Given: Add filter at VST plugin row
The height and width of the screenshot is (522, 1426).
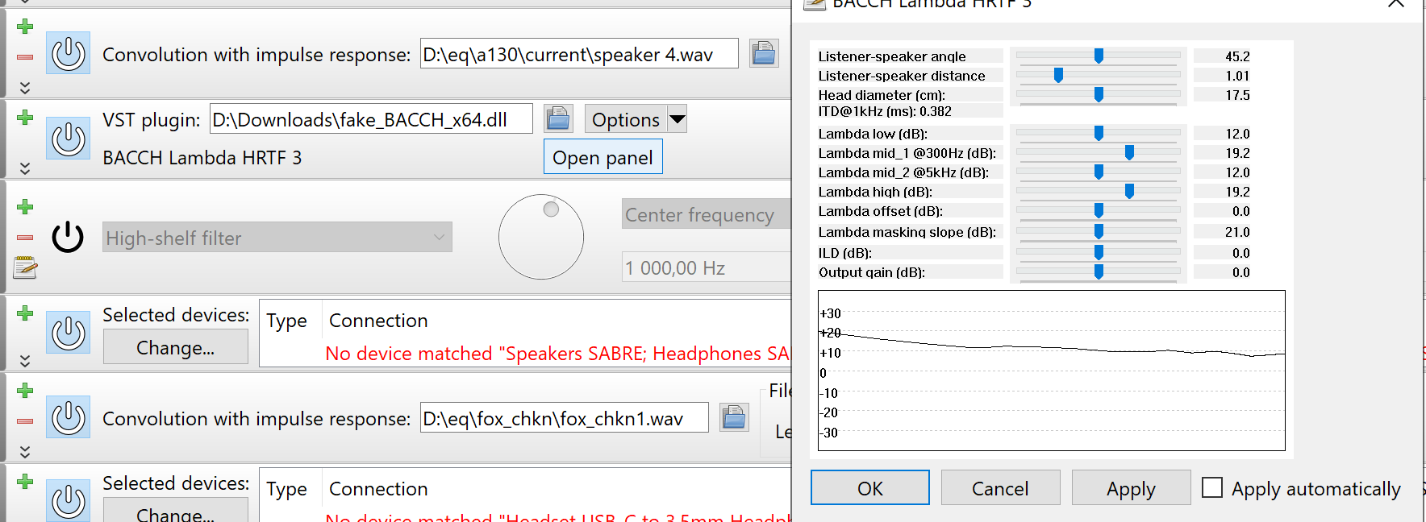Looking at the screenshot, I should 25,118.
